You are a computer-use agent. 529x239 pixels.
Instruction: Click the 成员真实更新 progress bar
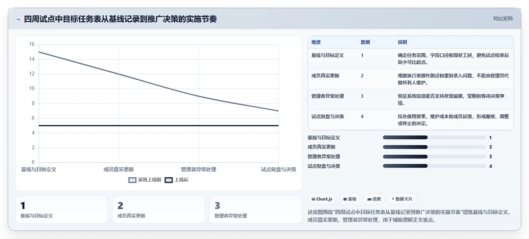click(x=434, y=147)
